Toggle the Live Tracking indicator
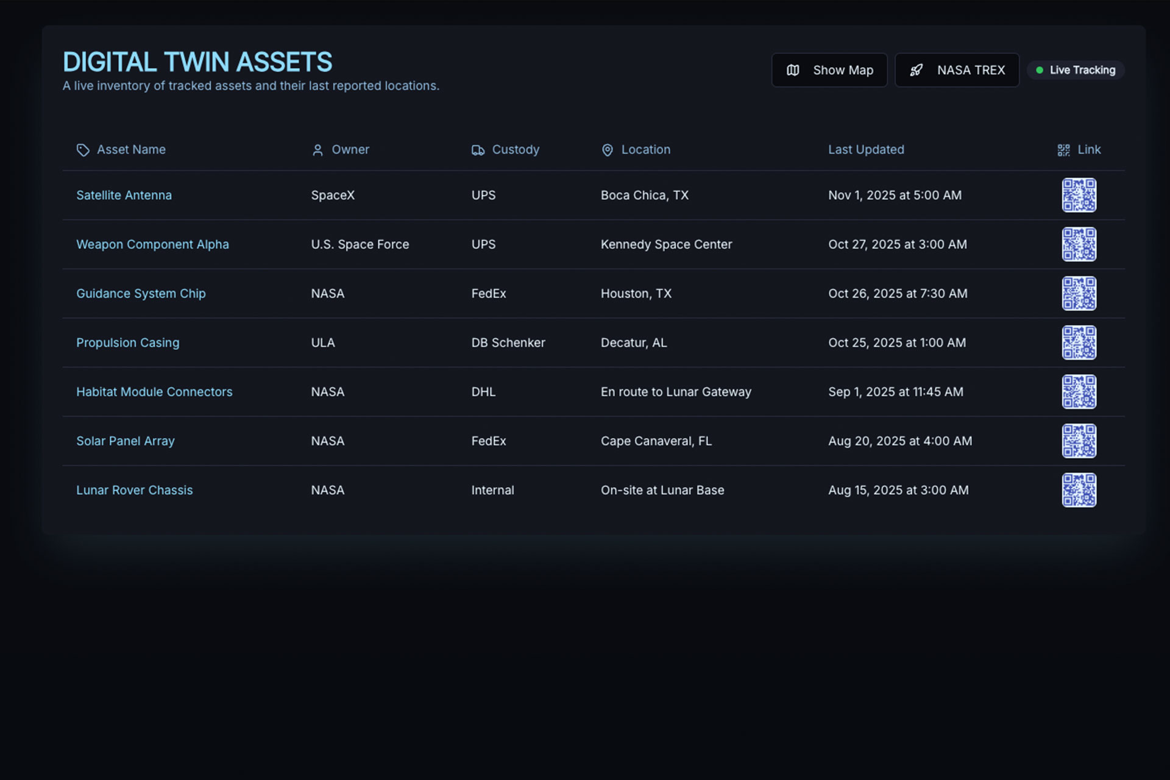1170x780 pixels. (1076, 70)
